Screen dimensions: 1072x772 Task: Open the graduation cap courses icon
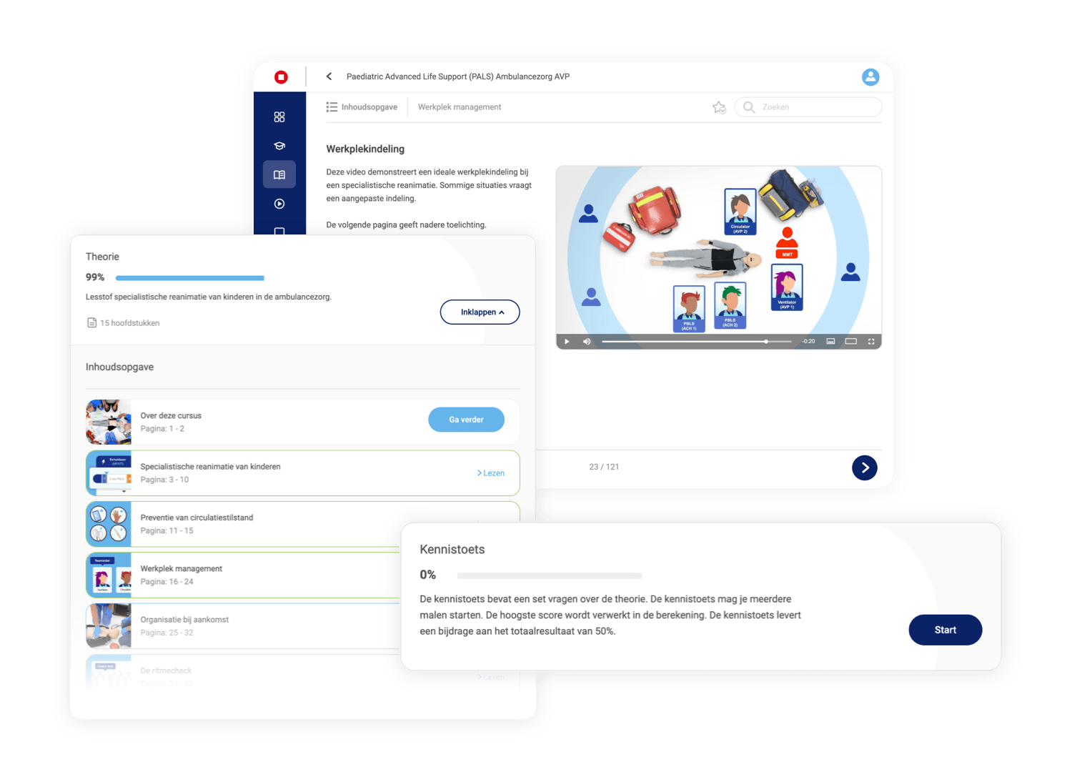(279, 146)
